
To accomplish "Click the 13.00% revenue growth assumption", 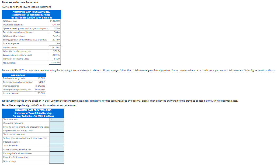I will [41, 78].
